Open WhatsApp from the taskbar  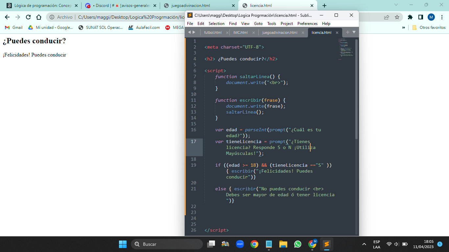(x=298, y=244)
